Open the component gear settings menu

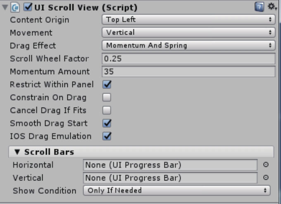coord(272,7)
